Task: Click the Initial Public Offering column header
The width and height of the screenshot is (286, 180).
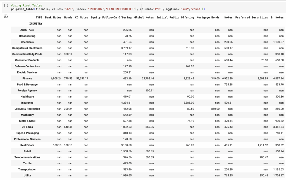Action: tap(175, 17)
